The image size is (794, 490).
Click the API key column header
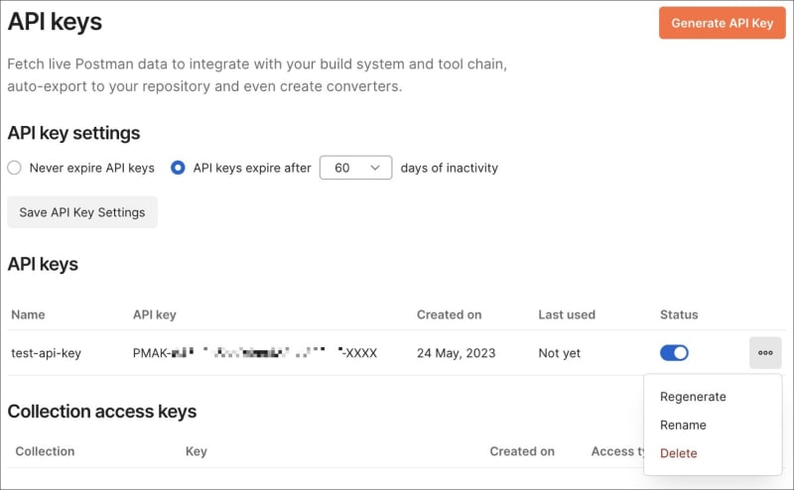pos(154,314)
